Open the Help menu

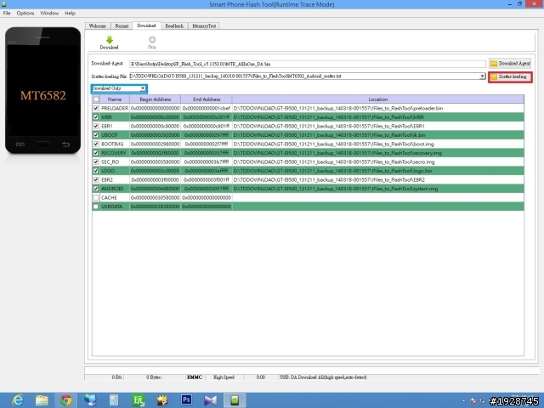70,14
